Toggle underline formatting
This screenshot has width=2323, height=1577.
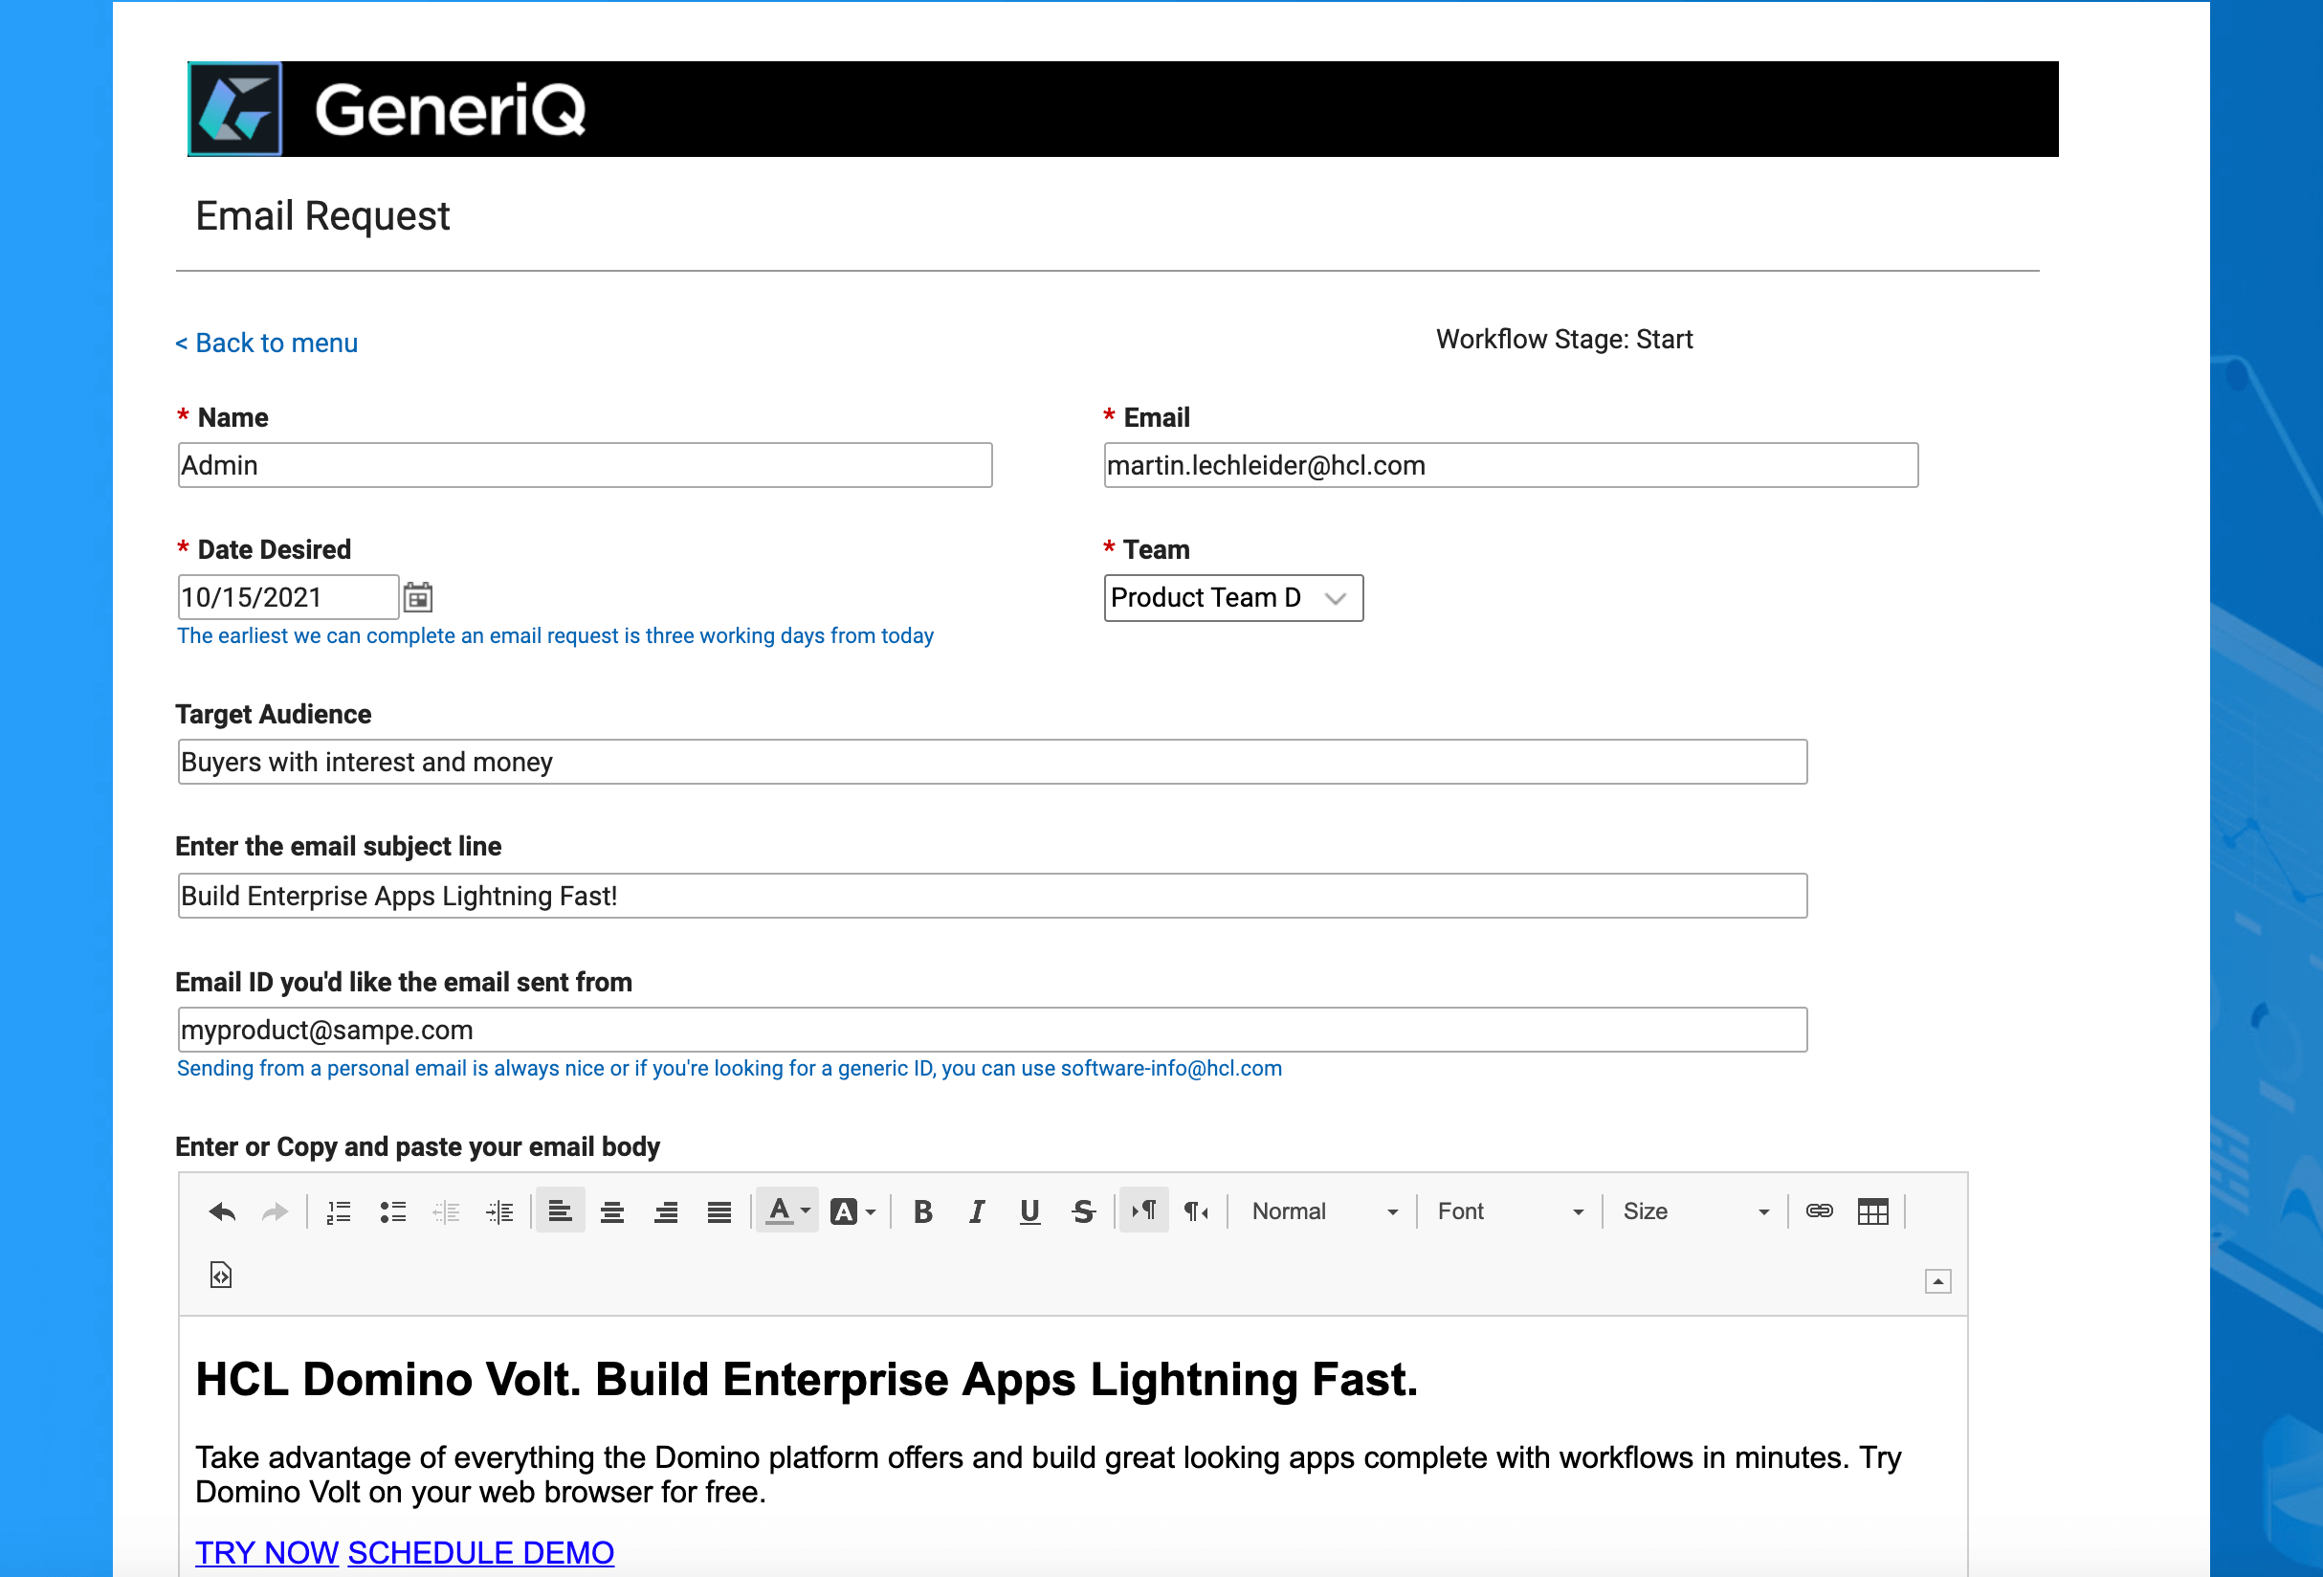tap(1030, 1212)
